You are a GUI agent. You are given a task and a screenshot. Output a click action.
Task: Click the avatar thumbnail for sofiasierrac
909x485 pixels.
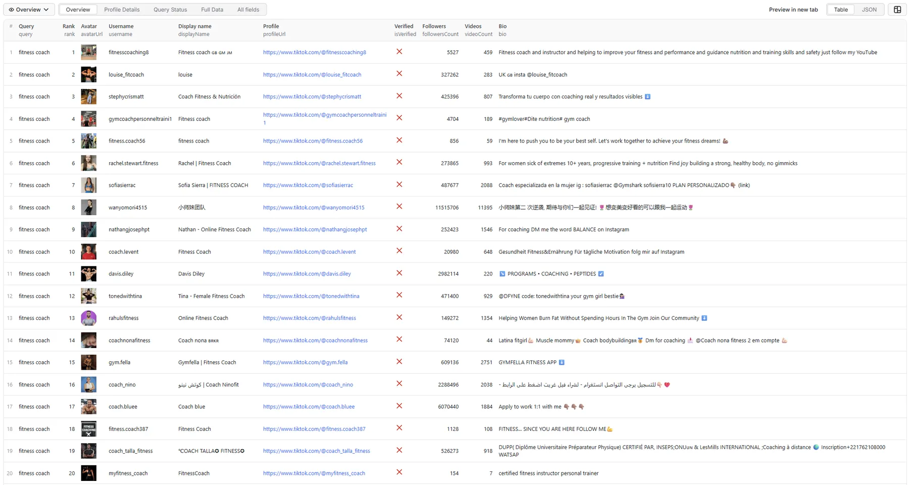(88, 185)
